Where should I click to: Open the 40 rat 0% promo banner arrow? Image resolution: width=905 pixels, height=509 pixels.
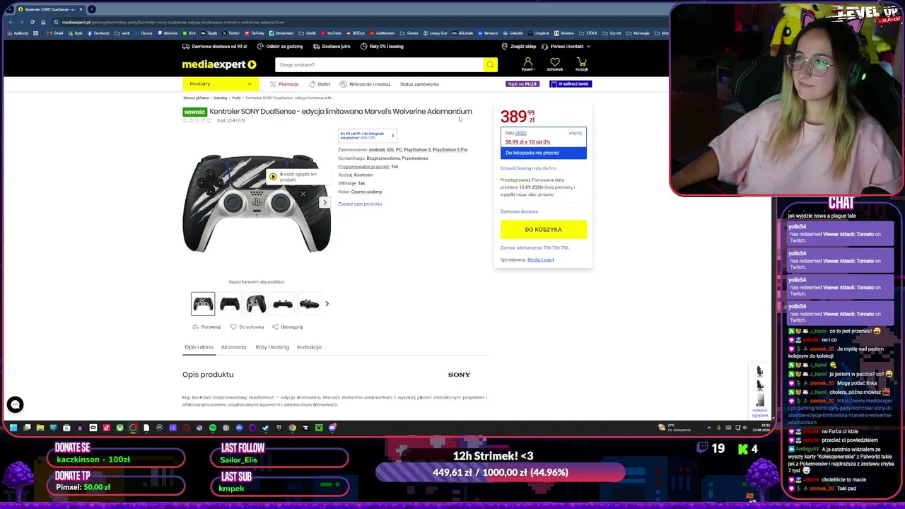click(392, 136)
